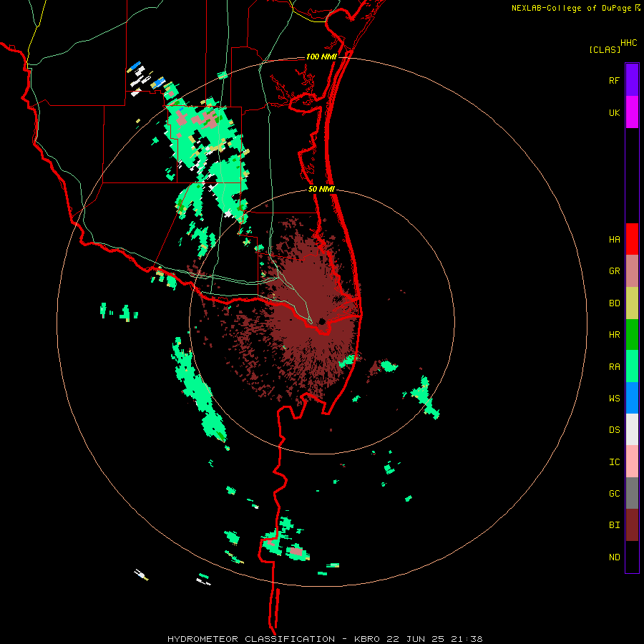Screen dimensions: 644x644
Task: Click the 21:38 timestamp
Action: pos(467,639)
